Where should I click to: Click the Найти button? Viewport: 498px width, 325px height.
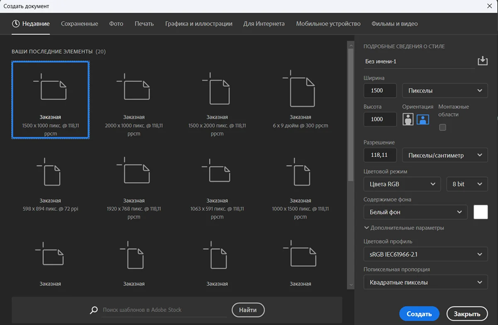tap(248, 310)
